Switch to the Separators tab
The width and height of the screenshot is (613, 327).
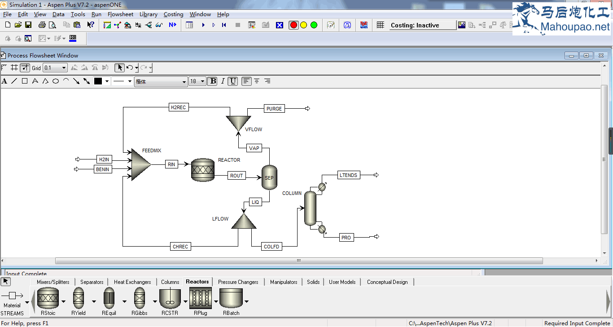92,282
